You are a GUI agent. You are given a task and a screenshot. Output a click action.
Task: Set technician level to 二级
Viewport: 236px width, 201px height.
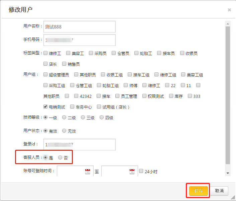[x=64, y=118]
